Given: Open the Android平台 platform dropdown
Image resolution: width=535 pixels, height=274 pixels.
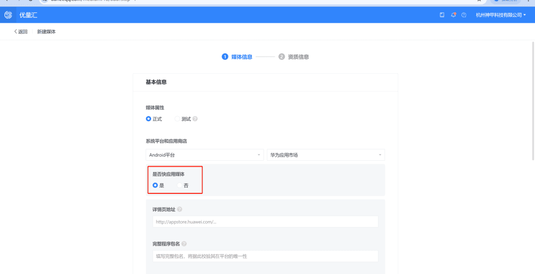Looking at the screenshot, I should click(204, 155).
